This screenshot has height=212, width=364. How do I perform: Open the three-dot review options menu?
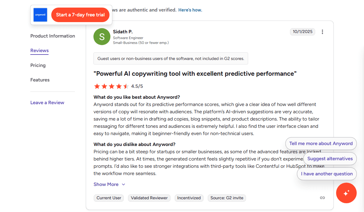click(x=322, y=31)
